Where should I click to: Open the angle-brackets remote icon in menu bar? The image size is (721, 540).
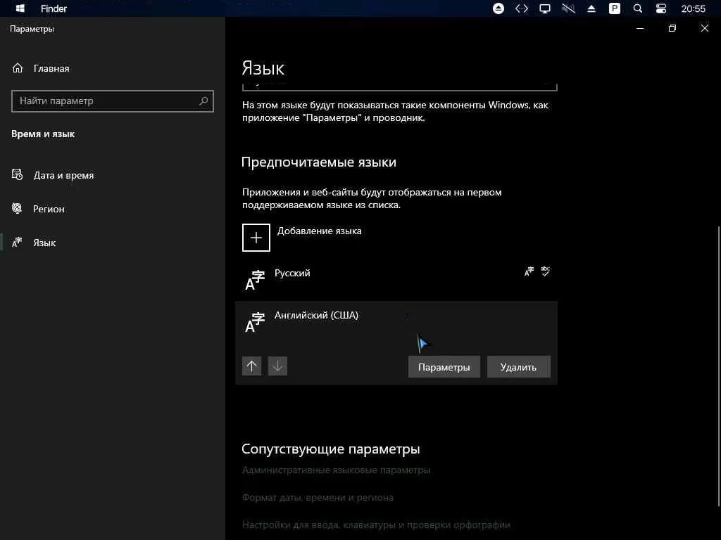(x=522, y=8)
